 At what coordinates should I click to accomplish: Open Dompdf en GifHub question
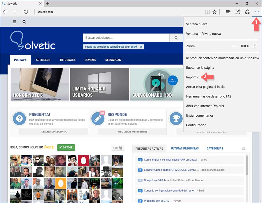pos(155,180)
